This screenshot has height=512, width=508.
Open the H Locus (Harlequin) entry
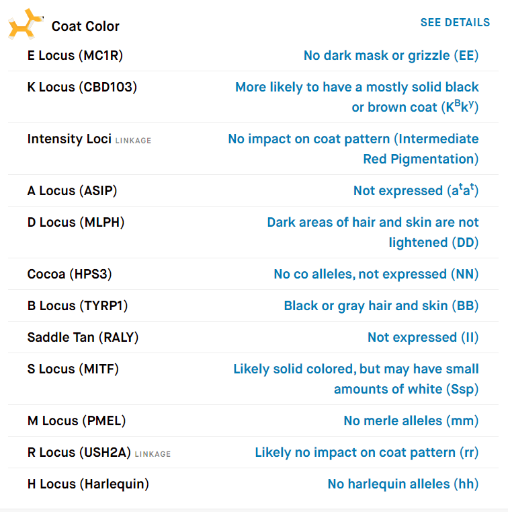coord(88,484)
